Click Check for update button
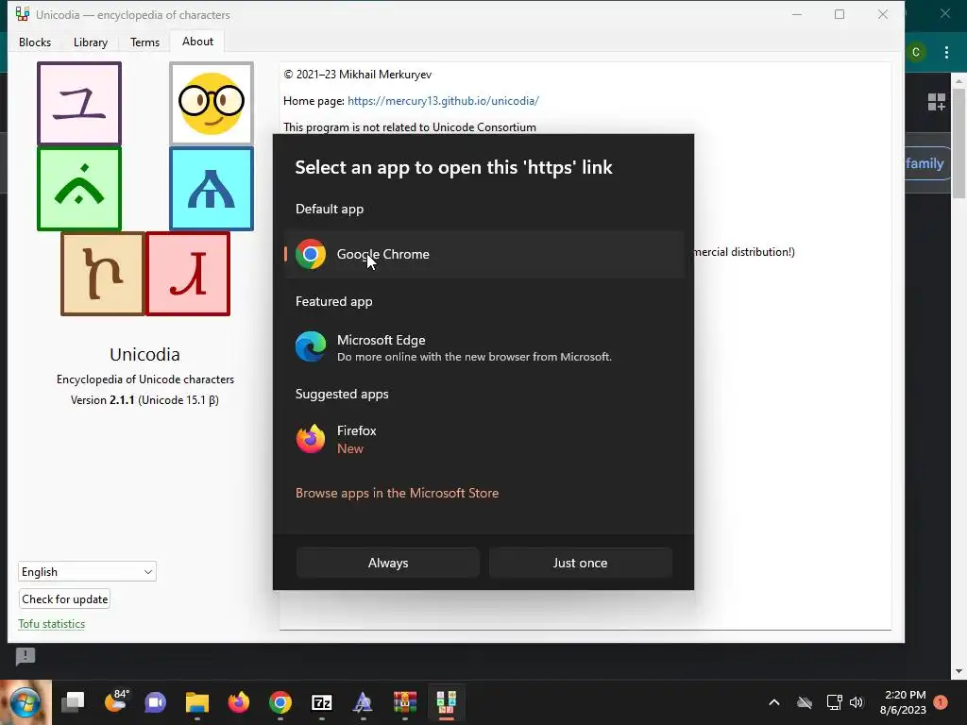This screenshot has height=725, width=967. pyautogui.click(x=65, y=599)
